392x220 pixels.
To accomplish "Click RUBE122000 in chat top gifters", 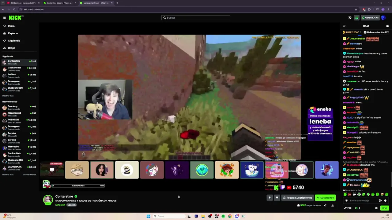I will [352, 32].
